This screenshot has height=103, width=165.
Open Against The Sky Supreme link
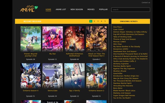(x=124, y=68)
